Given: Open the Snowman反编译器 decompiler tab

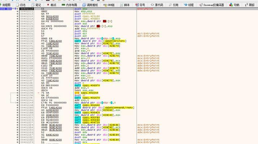Looking at the screenshot, I should (x=212, y=5).
